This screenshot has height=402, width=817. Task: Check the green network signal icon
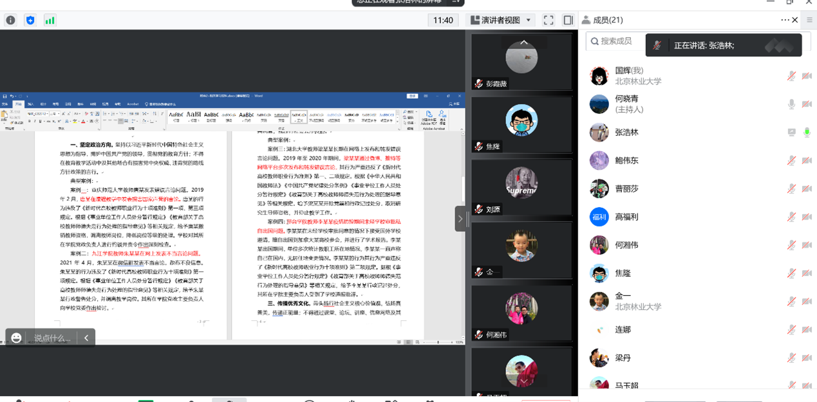click(x=50, y=20)
